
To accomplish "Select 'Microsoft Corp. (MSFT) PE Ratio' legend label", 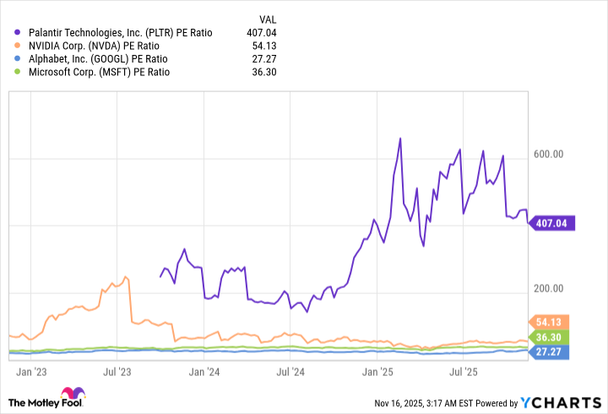I will [100, 72].
